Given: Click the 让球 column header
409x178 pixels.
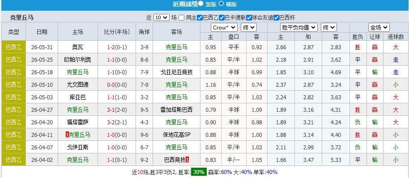Looking at the screenshot, I should 375,37.
